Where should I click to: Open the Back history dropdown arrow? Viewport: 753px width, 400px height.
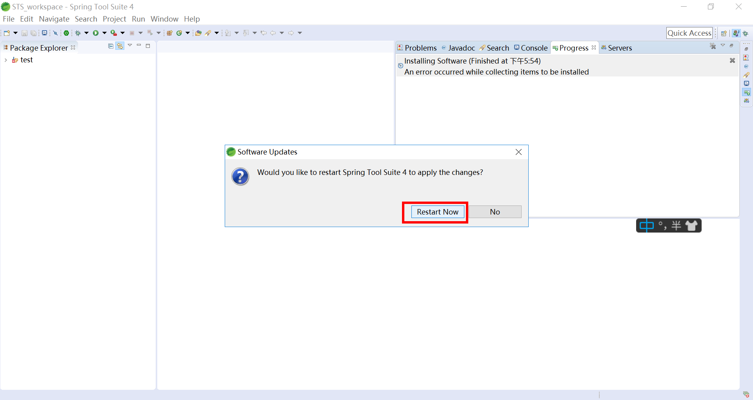click(282, 33)
